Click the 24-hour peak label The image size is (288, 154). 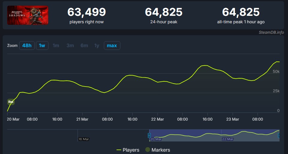pyautogui.click(x=164, y=22)
